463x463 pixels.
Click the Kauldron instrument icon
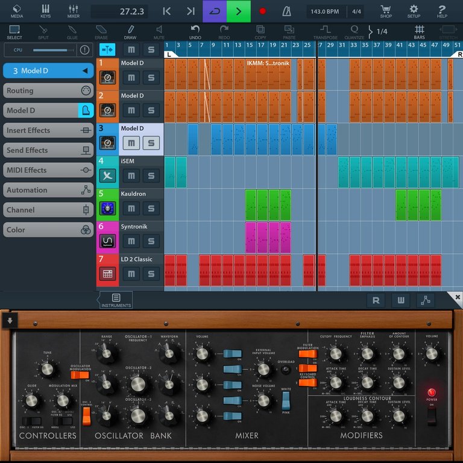point(107,208)
